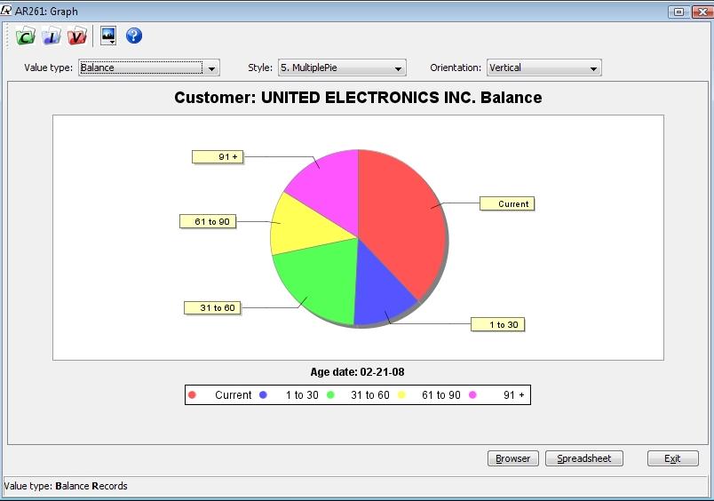Viewport: 714px width, 501px height.
Task: Click the chart title 'Customer: UNITED ELECTRONICS INC. Balance'
Action: pyautogui.click(x=358, y=98)
